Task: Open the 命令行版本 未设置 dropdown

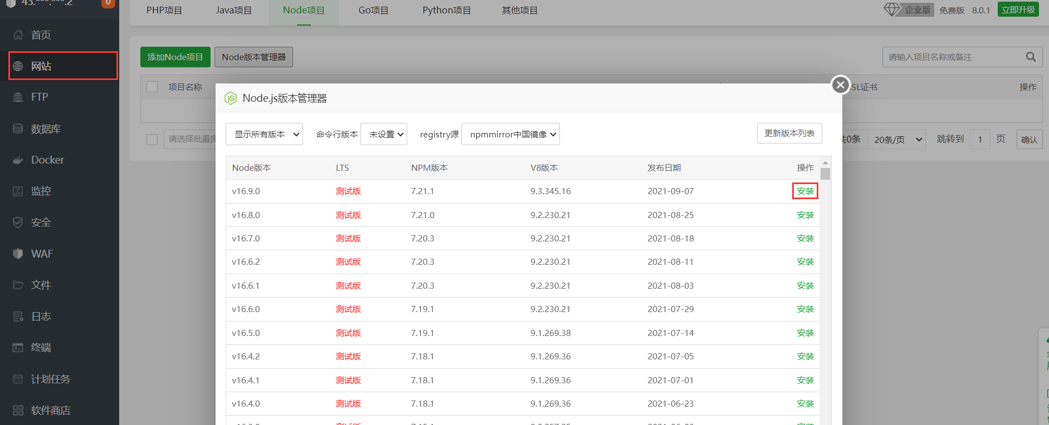Action: [384, 134]
